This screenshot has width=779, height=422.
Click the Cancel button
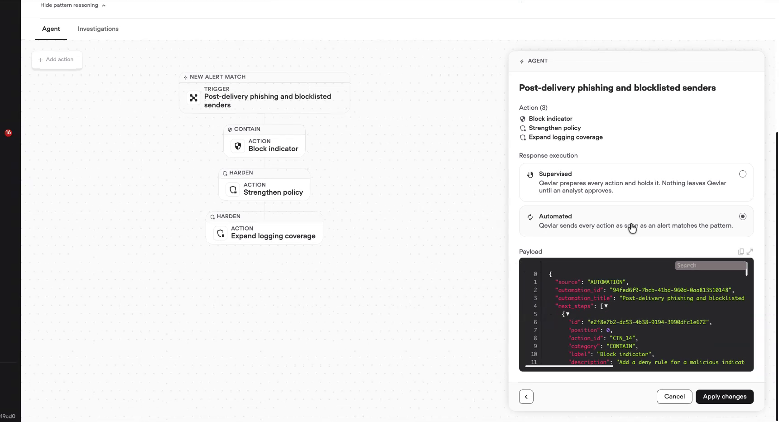[x=674, y=397]
